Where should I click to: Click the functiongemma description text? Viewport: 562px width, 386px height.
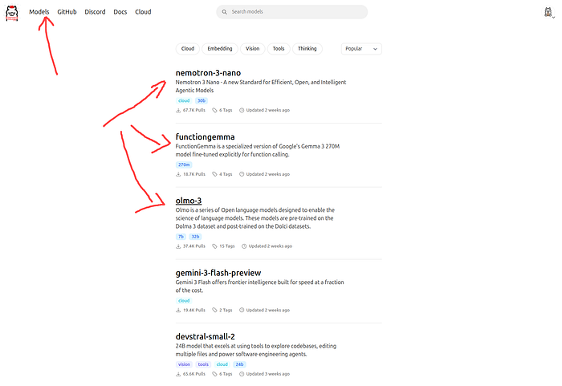click(x=258, y=151)
